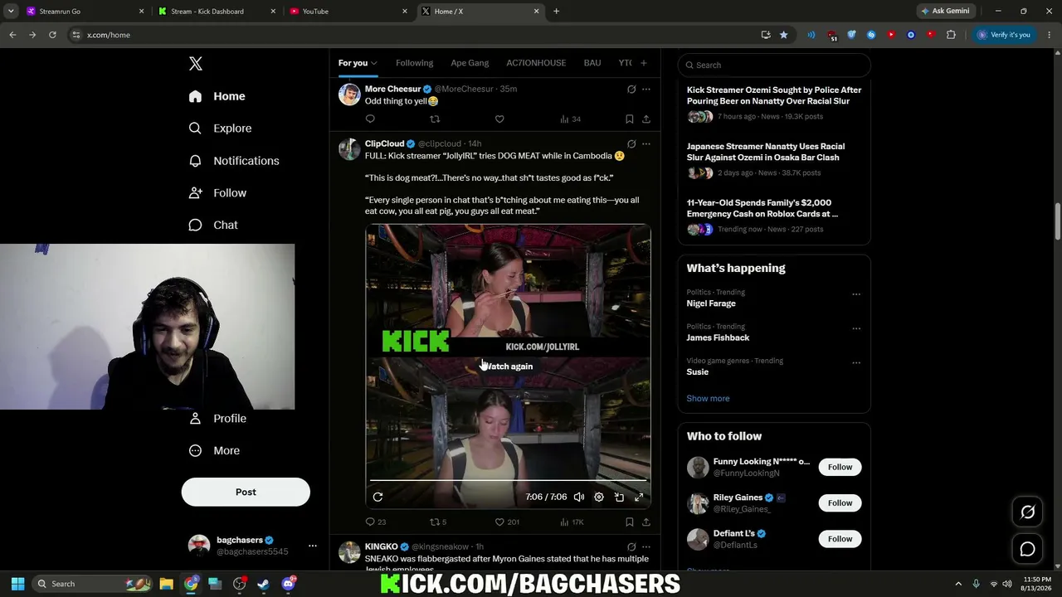The width and height of the screenshot is (1062, 597).
Task: Repost the ClipCloud dog meat post
Action: click(438, 522)
